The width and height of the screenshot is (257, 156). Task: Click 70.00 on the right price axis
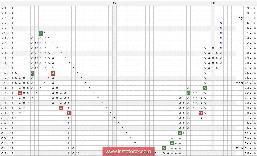[250, 53]
